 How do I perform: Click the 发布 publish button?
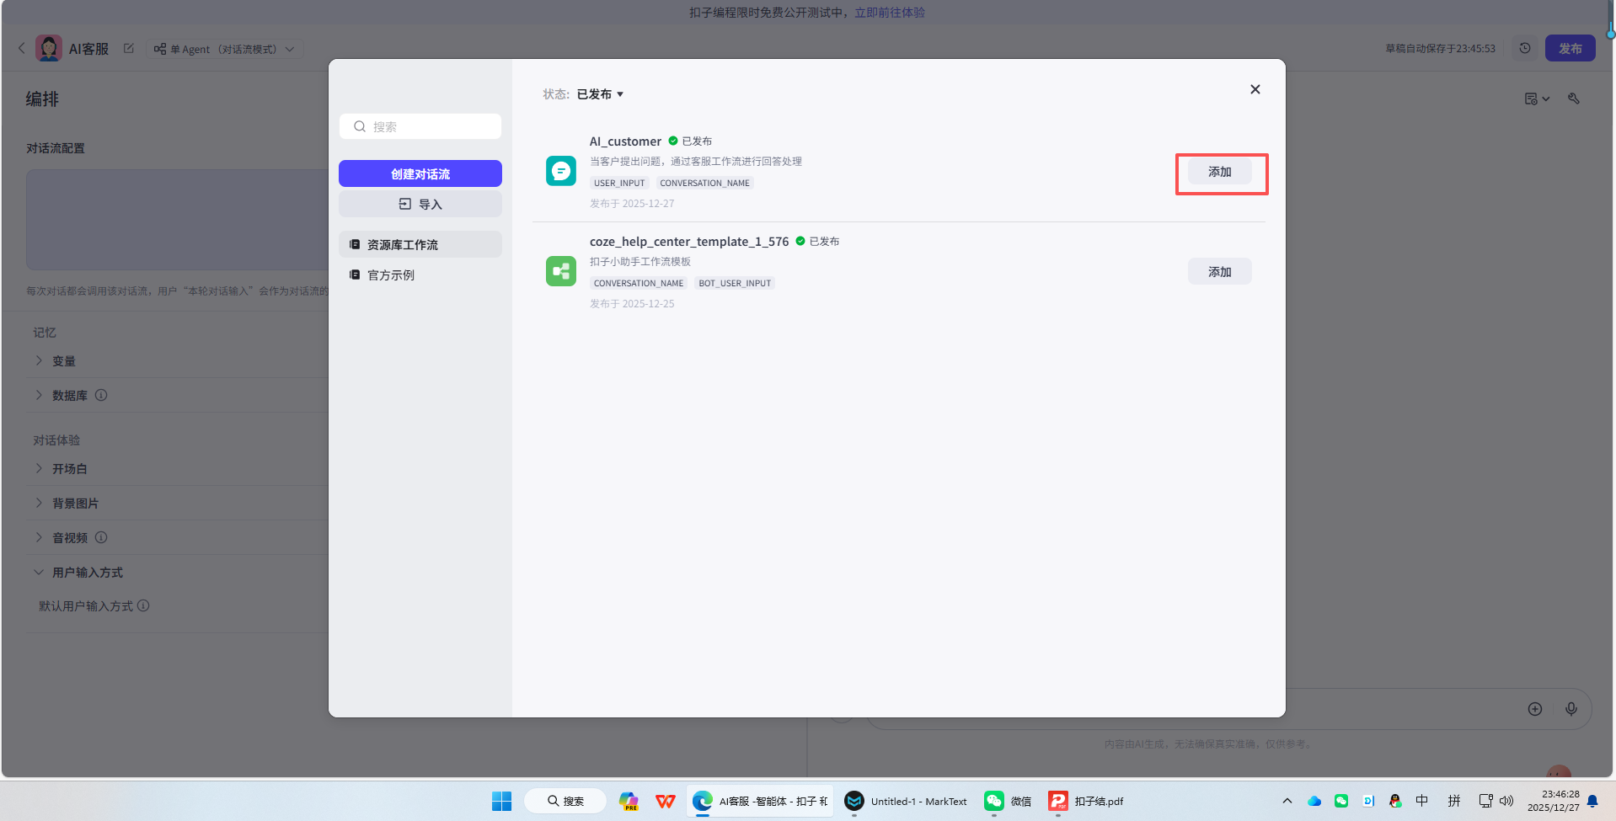[x=1570, y=48]
